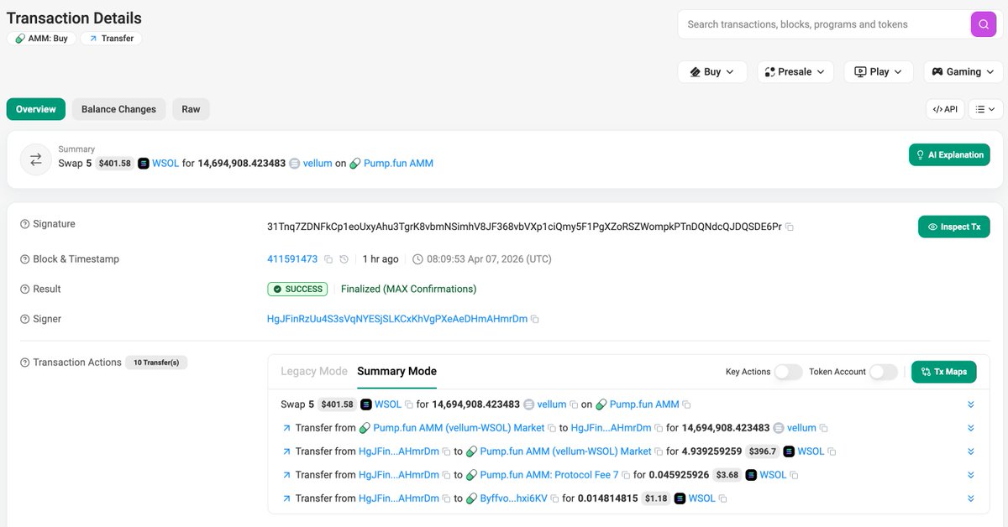1008x527 pixels.
Task: Expand the transfer row for 14,694,908.423483 vellum
Action: (x=970, y=428)
